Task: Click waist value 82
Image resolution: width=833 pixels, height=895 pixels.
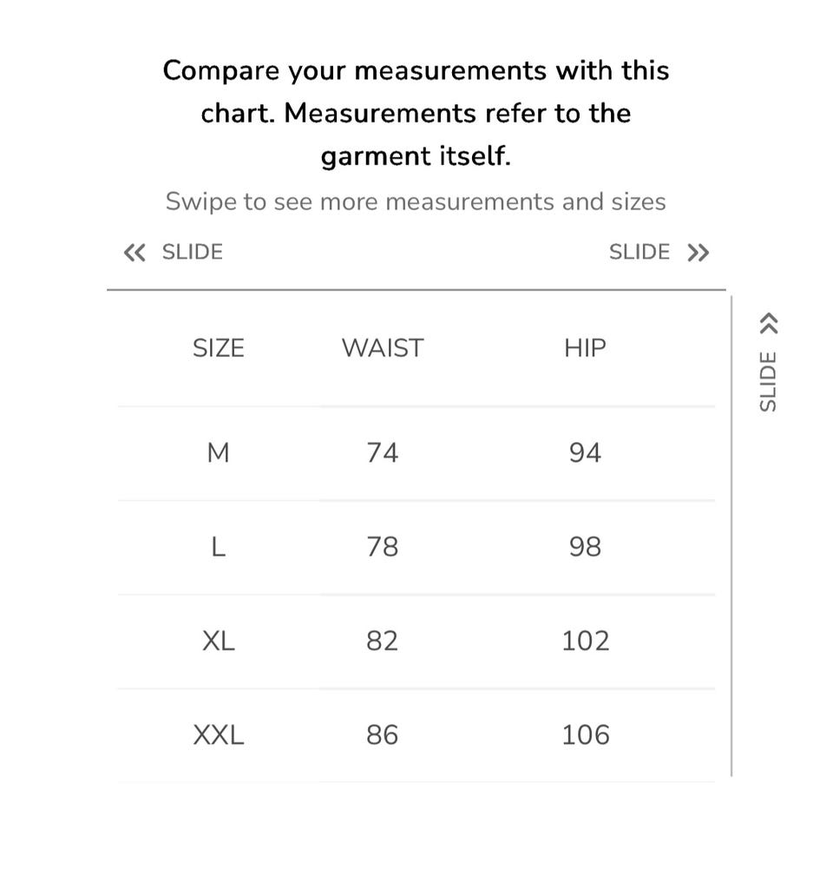Action: [383, 641]
